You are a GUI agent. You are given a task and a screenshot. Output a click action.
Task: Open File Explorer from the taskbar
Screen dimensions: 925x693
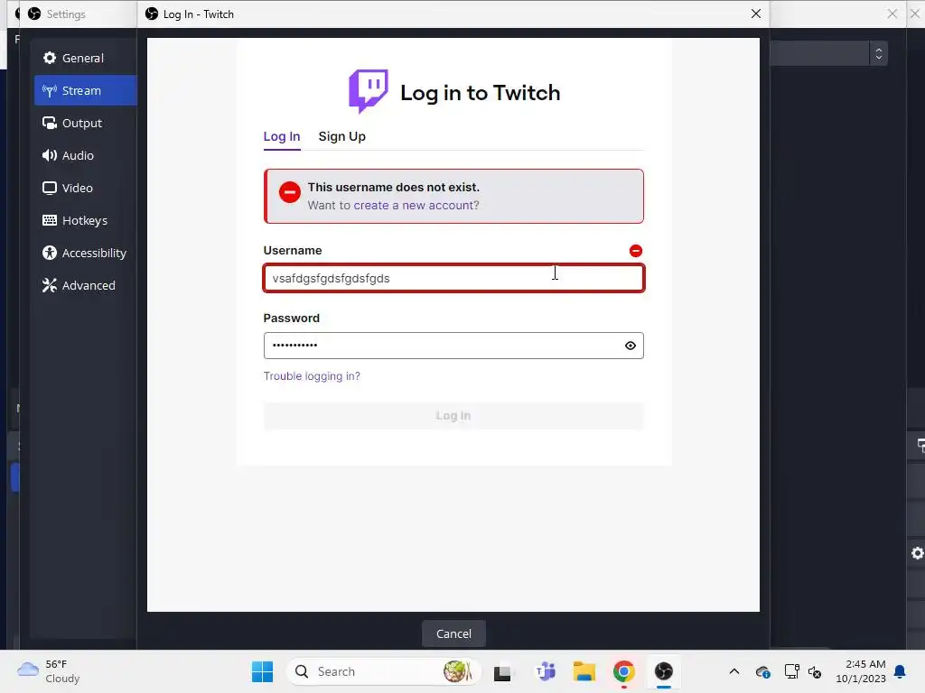click(584, 671)
